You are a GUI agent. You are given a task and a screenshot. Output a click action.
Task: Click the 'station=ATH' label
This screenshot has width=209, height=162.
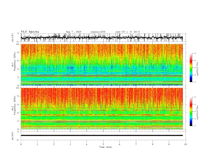(x=98, y=32)
